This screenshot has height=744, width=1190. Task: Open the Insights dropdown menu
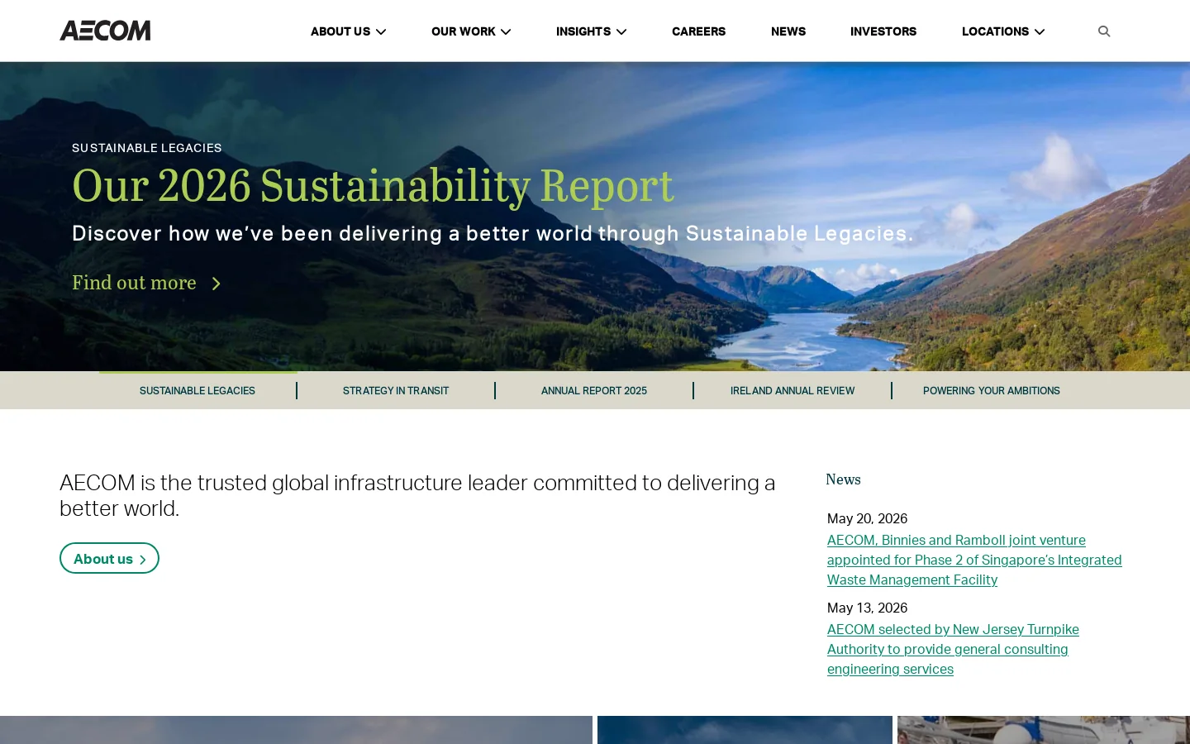point(591,31)
